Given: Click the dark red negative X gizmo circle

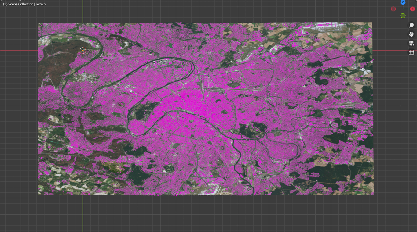Looking at the screenshot, I should coord(393,9).
